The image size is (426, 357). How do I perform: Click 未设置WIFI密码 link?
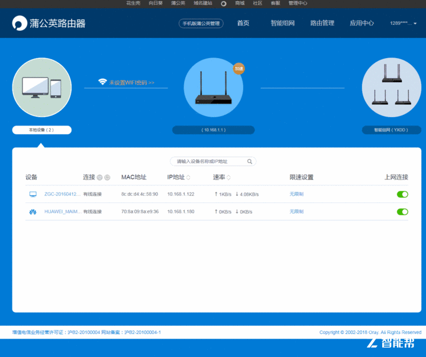point(132,83)
